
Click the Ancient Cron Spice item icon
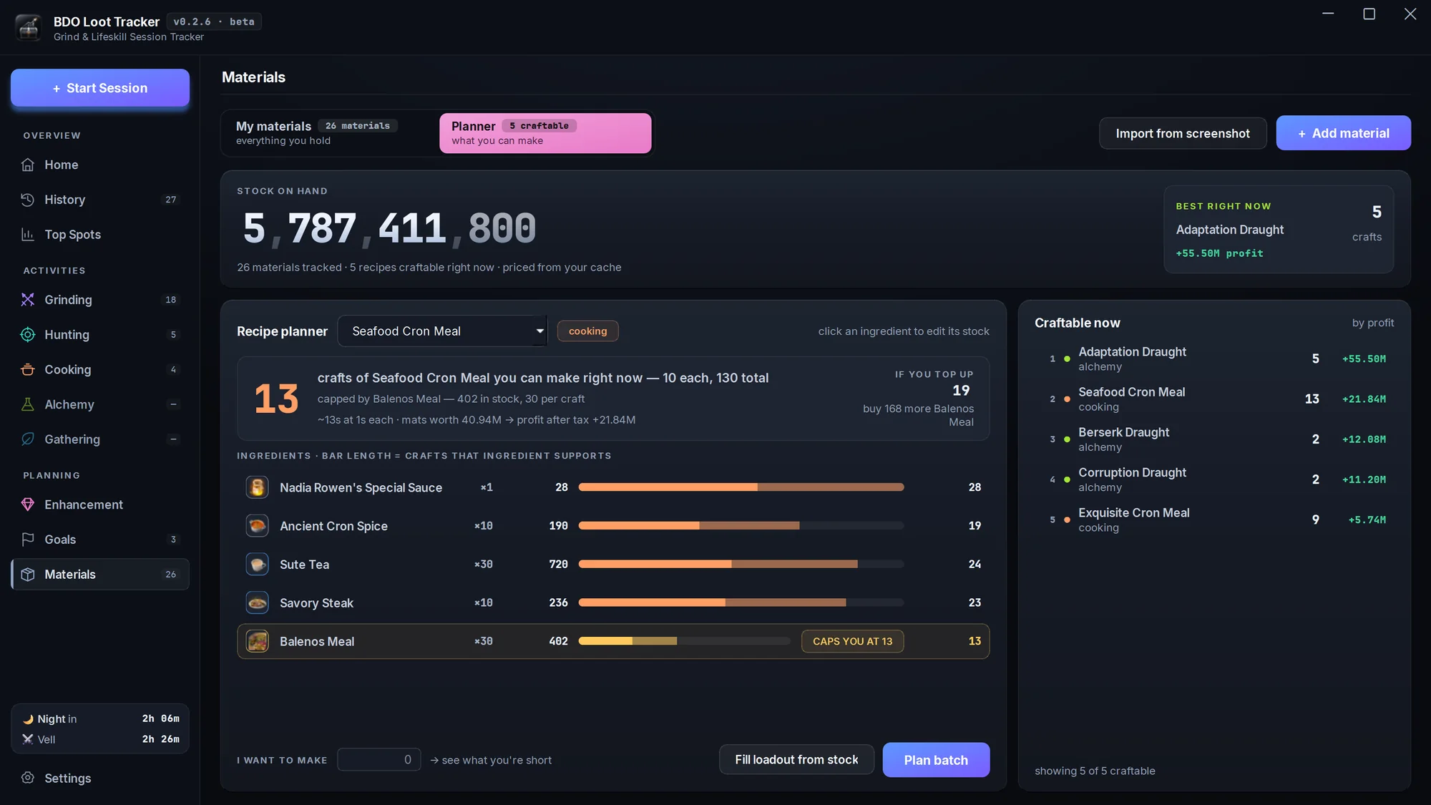click(258, 526)
